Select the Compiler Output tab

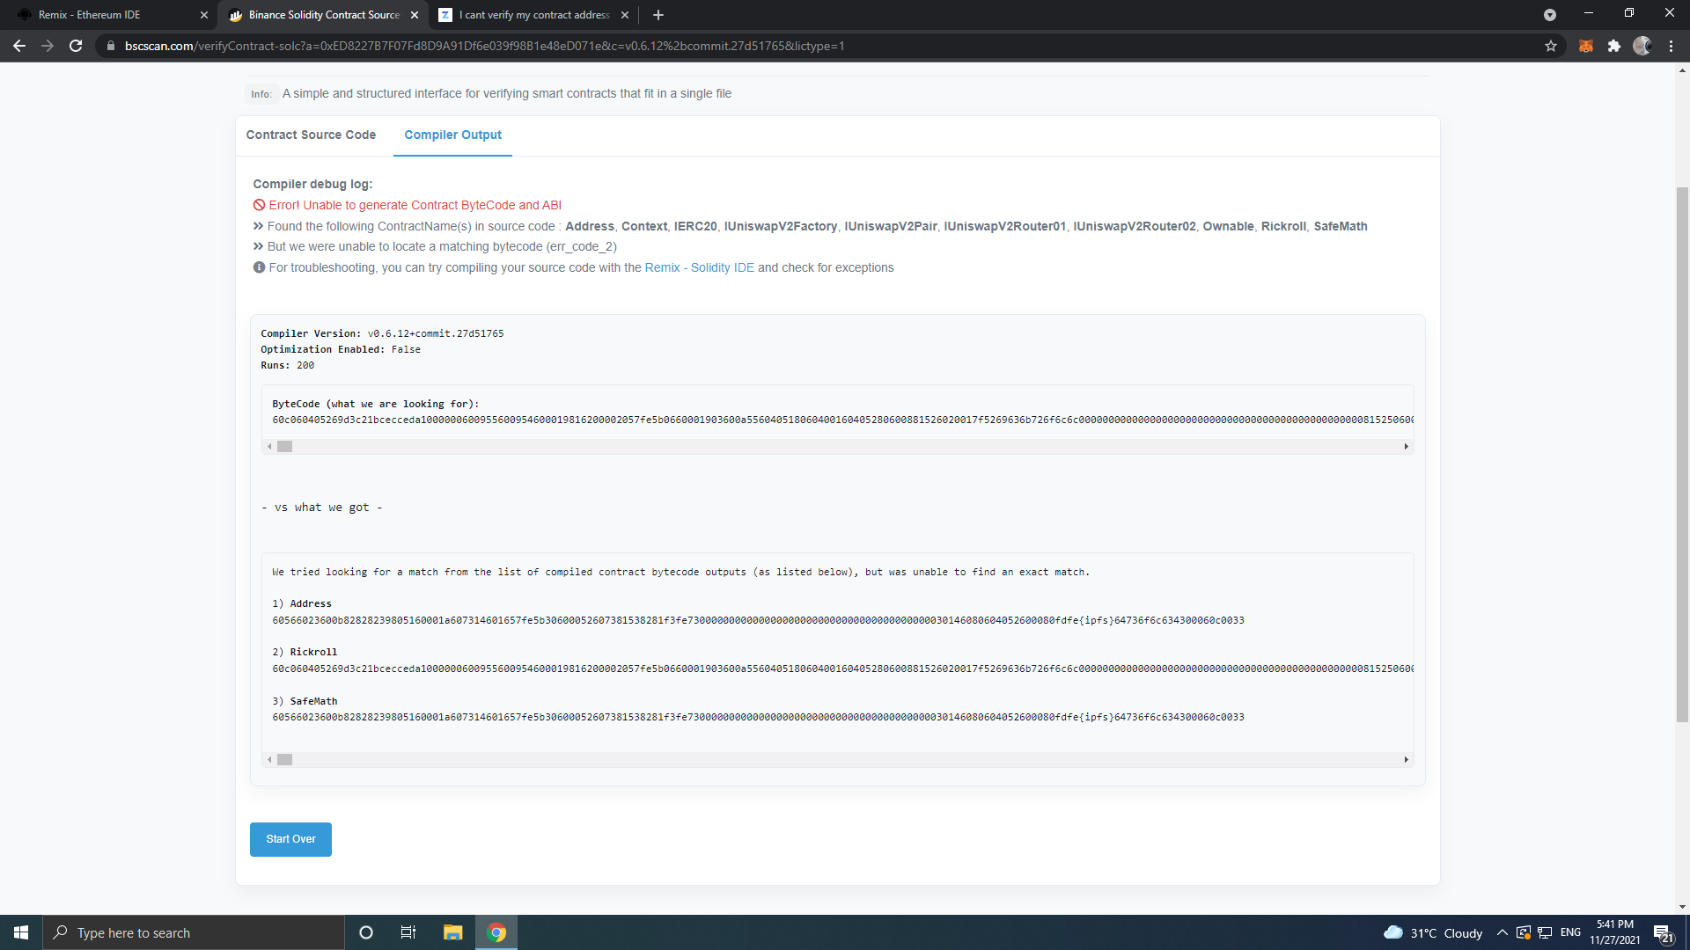click(452, 135)
